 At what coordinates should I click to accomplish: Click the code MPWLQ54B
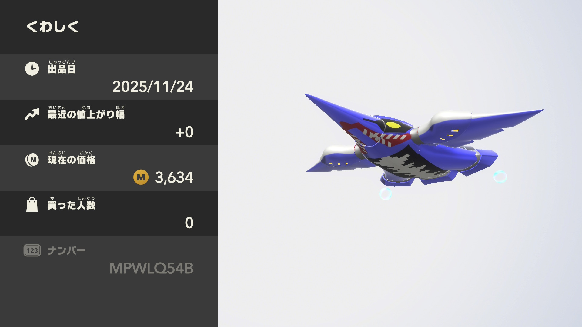coord(151,268)
